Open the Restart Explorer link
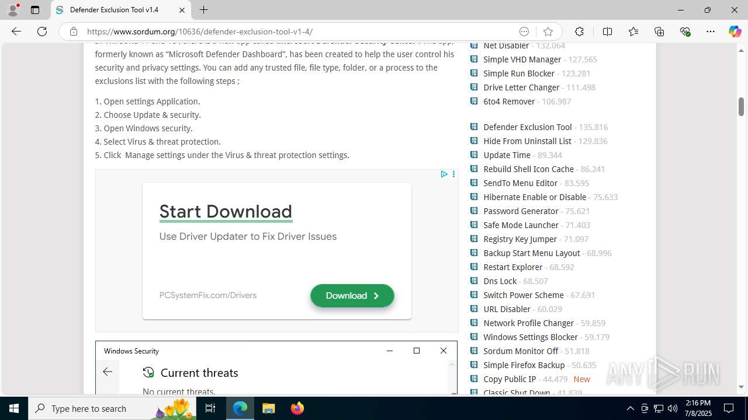This screenshot has height=420, width=748. coord(512,267)
